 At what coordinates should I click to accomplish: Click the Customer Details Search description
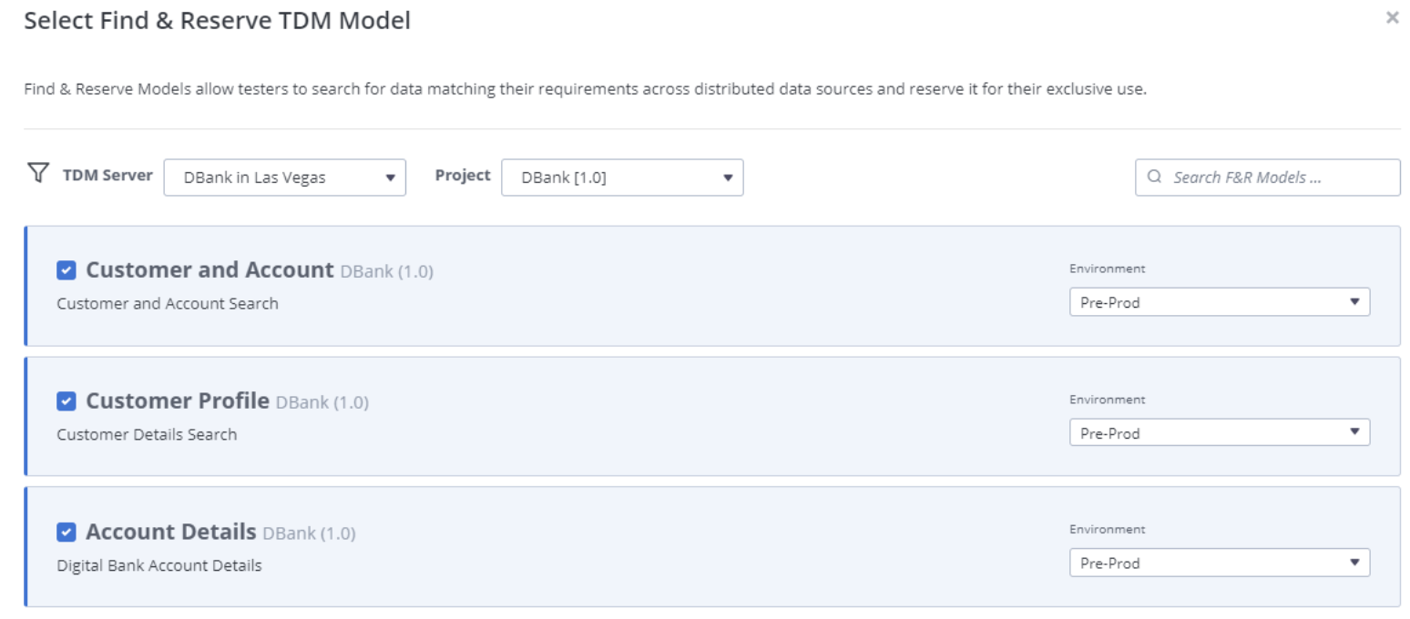pos(147,435)
